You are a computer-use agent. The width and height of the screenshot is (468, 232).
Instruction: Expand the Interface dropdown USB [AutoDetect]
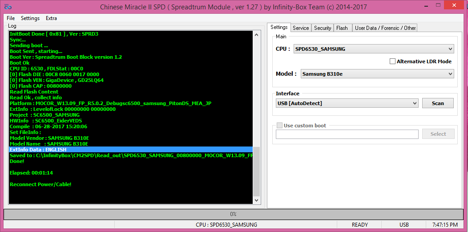tap(347, 103)
